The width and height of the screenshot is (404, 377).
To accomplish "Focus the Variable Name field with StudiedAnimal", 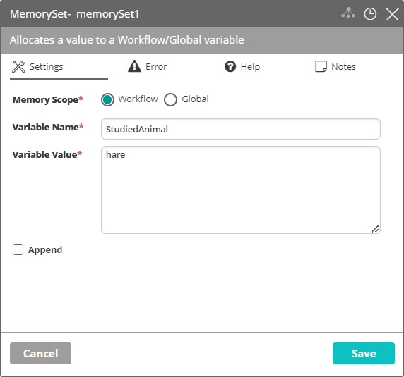I will (x=241, y=129).
